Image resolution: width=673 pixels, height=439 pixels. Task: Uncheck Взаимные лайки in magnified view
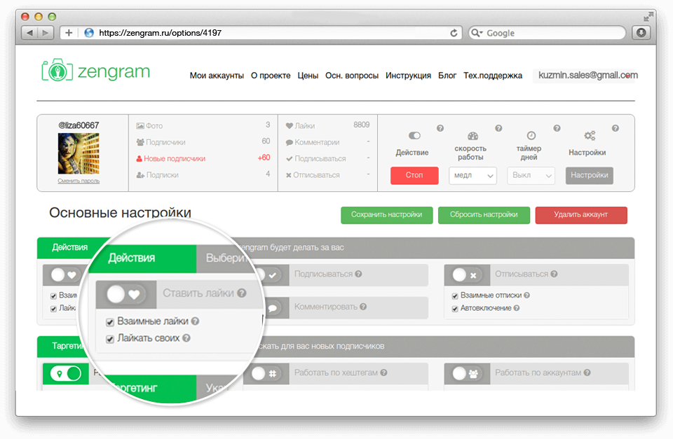(x=110, y=322)
